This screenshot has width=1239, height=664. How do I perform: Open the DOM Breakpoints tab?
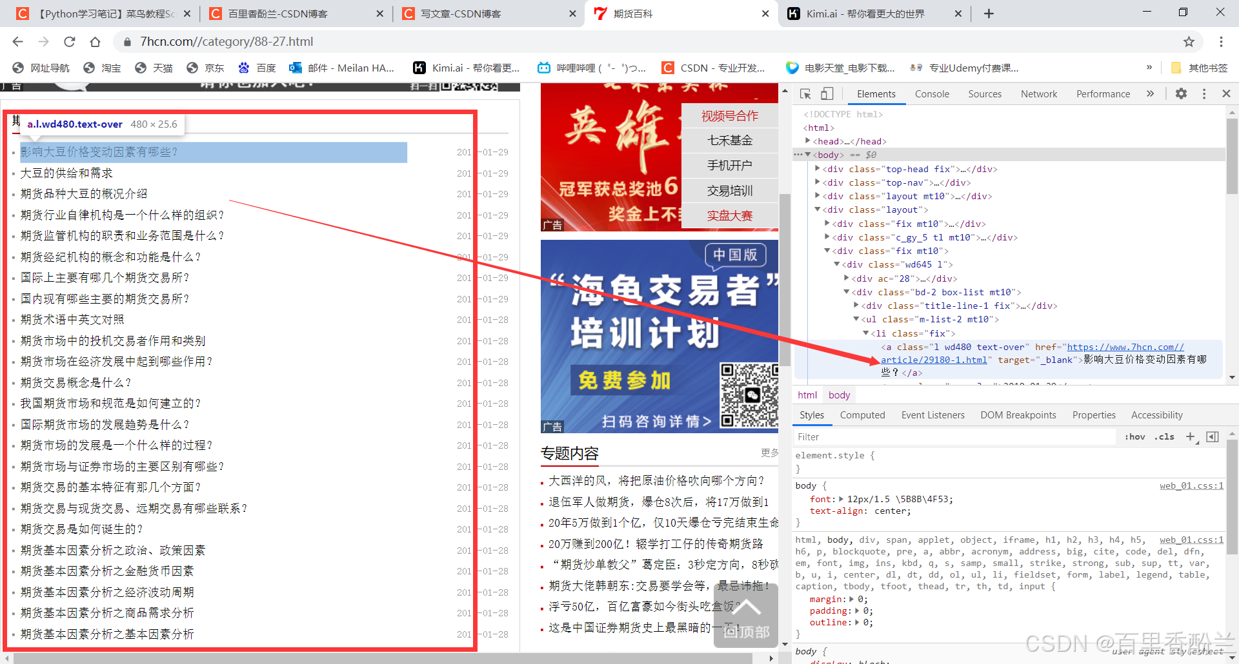1018,415
